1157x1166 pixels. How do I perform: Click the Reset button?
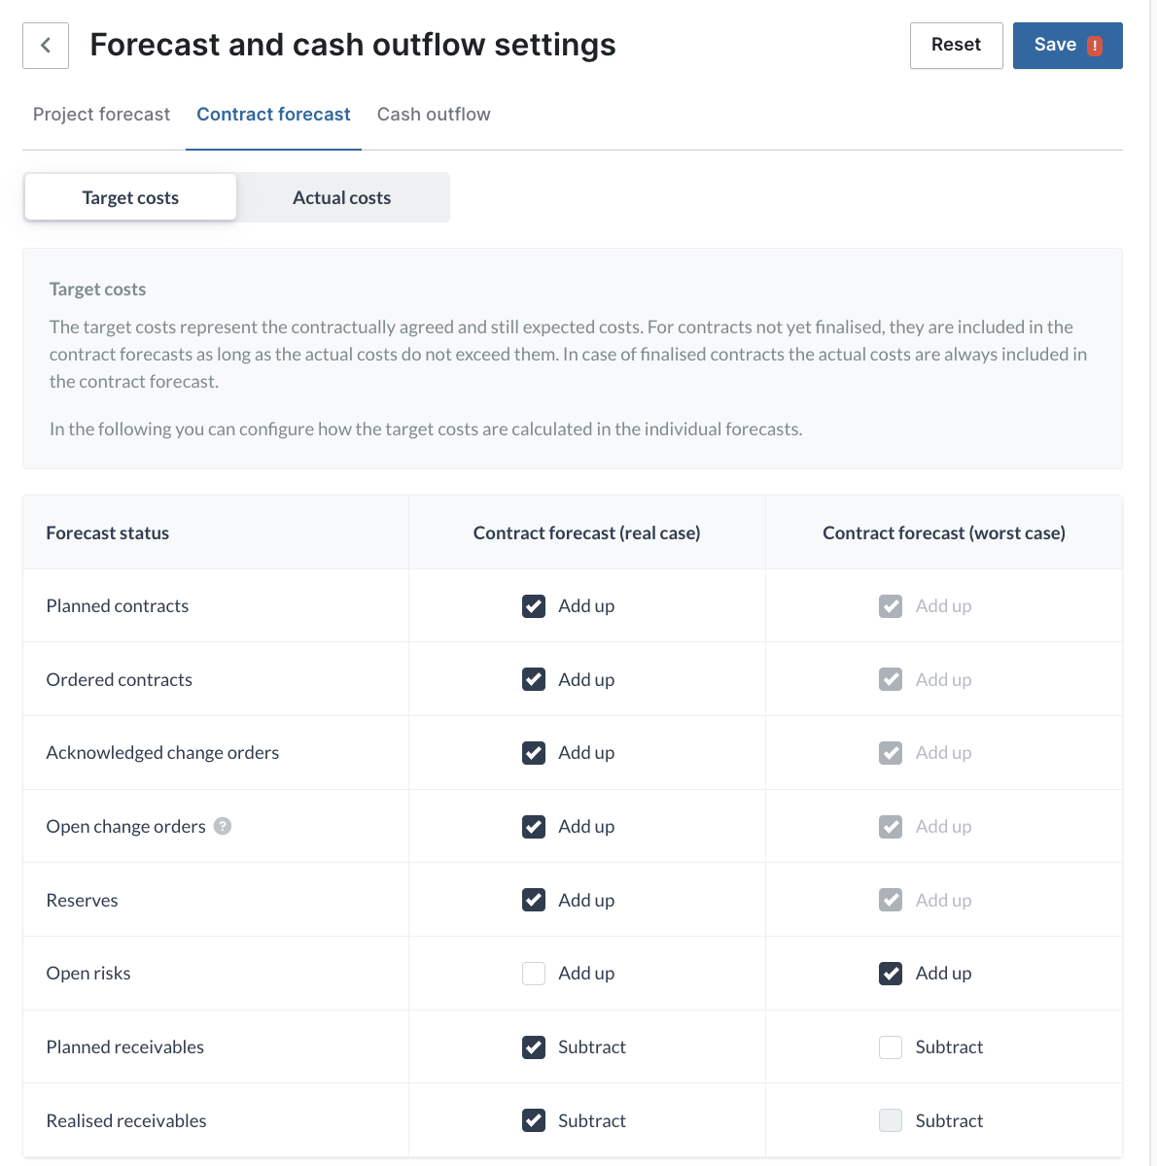coord(956,46)
